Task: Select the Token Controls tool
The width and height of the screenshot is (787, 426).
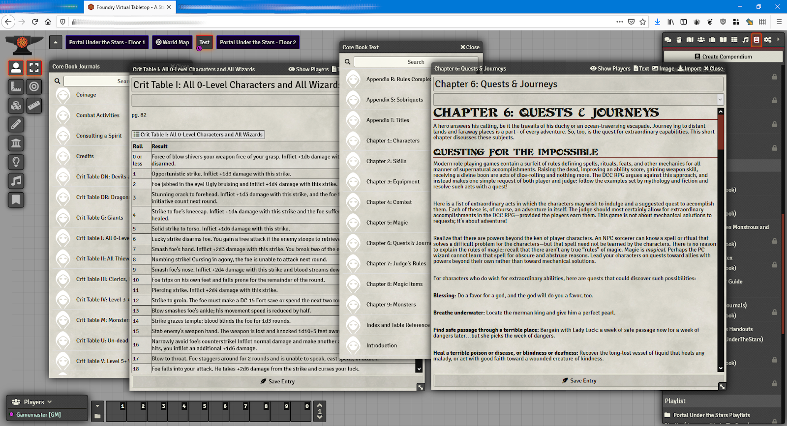Action: coord(16,68)
